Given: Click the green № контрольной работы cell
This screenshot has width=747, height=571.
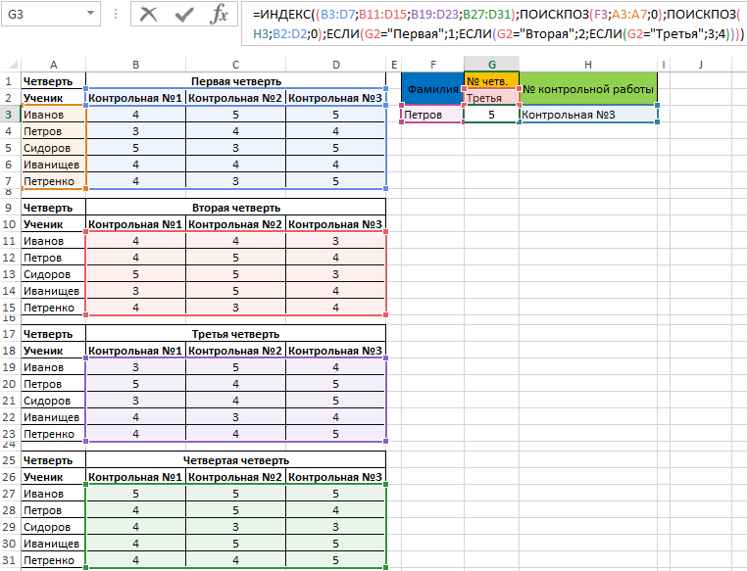Looking at the screenshot, I should [588, 89].
